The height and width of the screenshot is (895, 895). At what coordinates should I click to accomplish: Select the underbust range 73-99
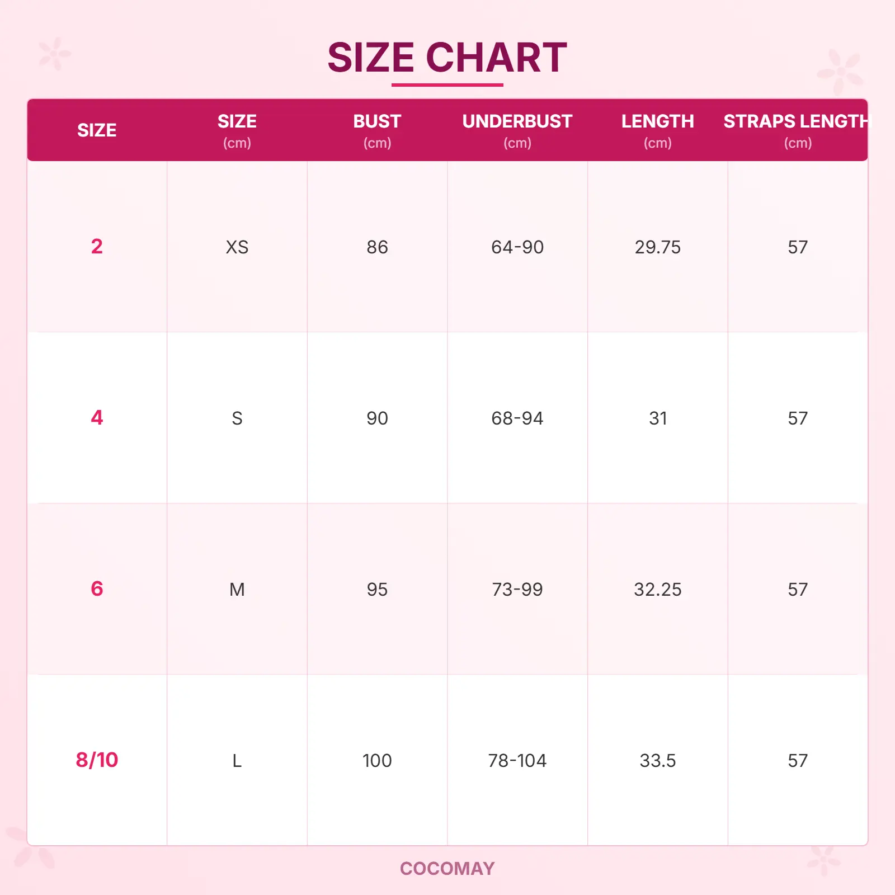[x=517, y=590]
